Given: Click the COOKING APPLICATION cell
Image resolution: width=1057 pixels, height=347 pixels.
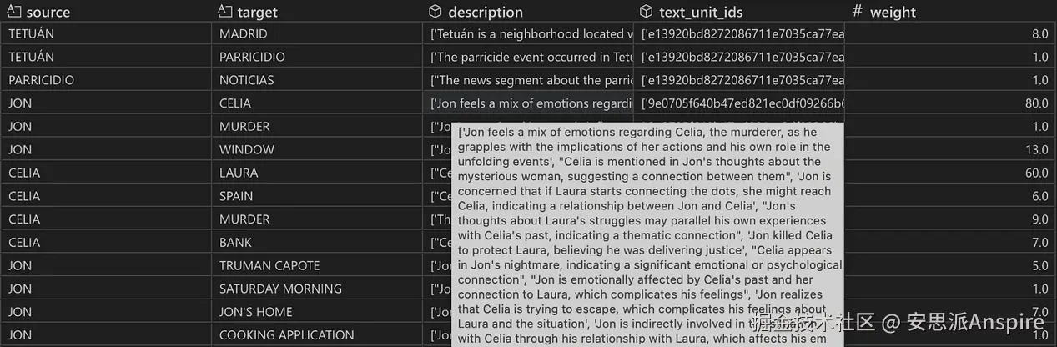Looking at the screenshot, I should point(286,335).
